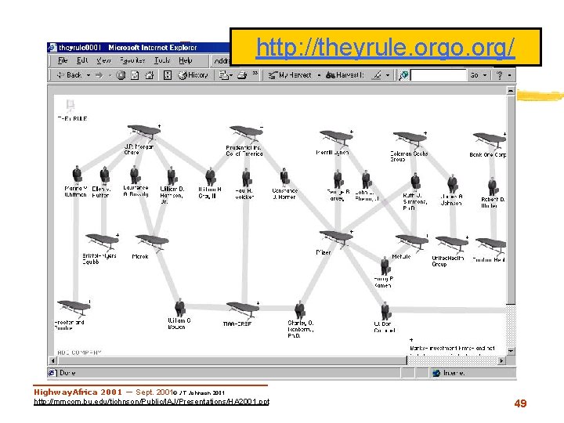Click the search magnifier icon beside the text box
The image size is (564, 423).
[x=403, y=75]
